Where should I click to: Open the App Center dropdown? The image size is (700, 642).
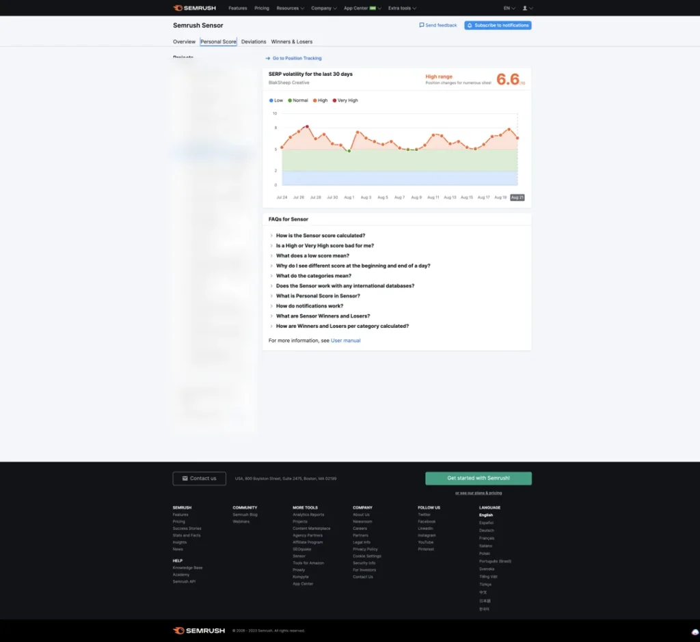tap(362, 8)
